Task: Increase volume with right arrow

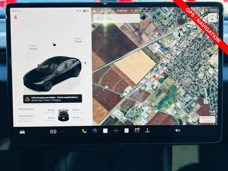Action: tap(186, 130)
